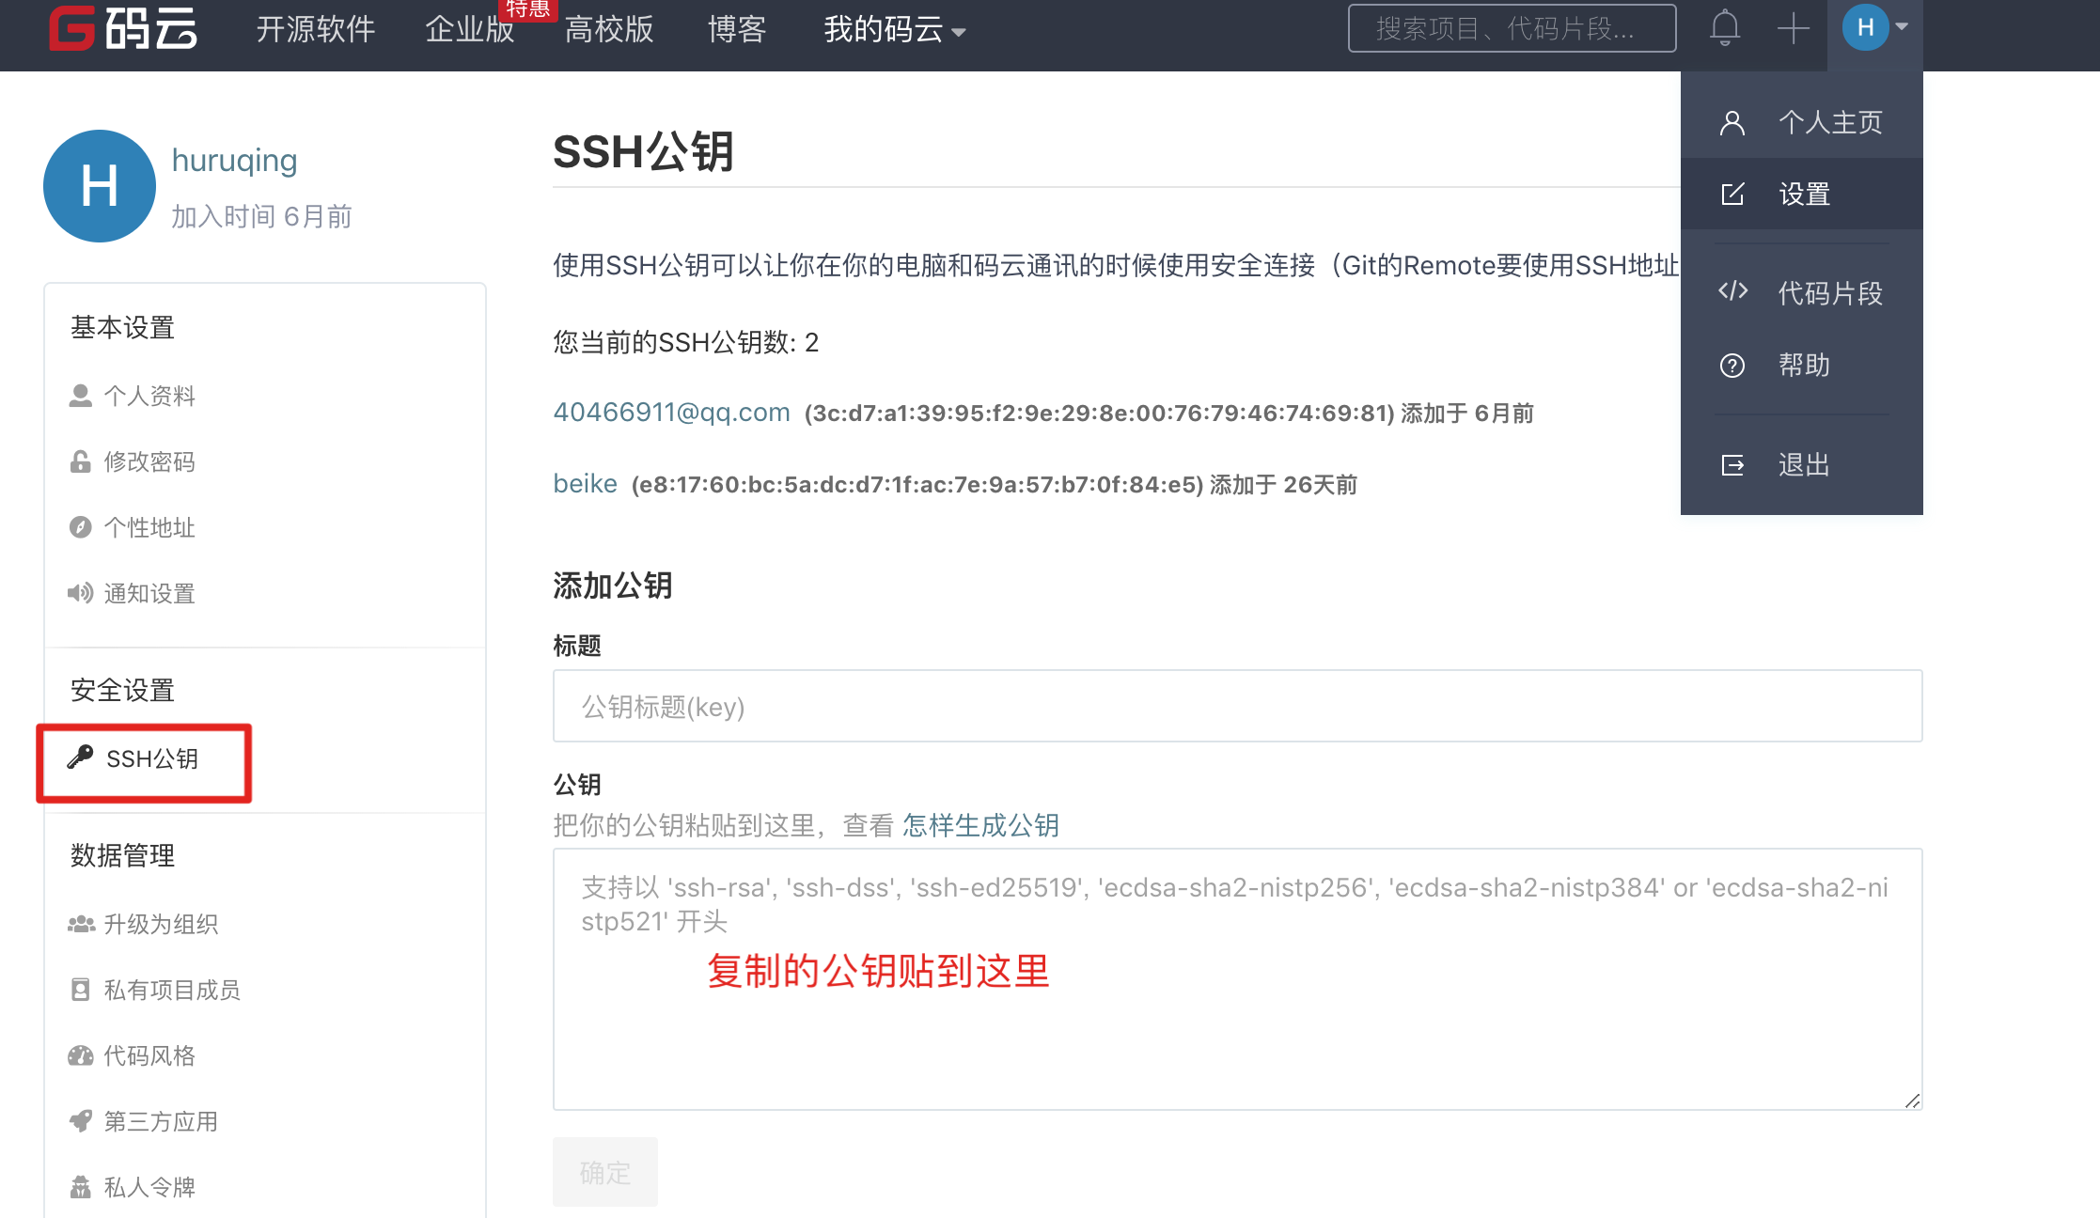Open 升级为组织 in the sidebar

point(161,924)
